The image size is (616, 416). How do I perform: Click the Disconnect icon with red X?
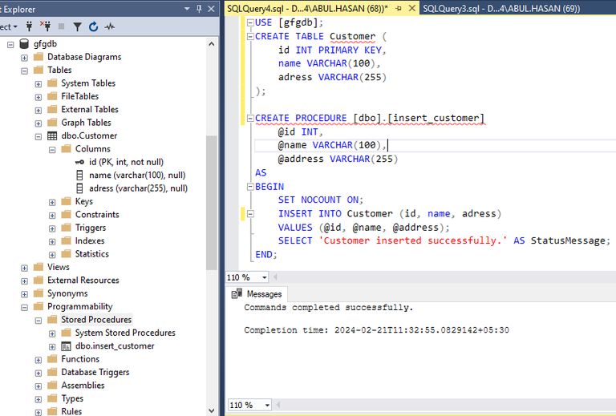coord(45,26)
